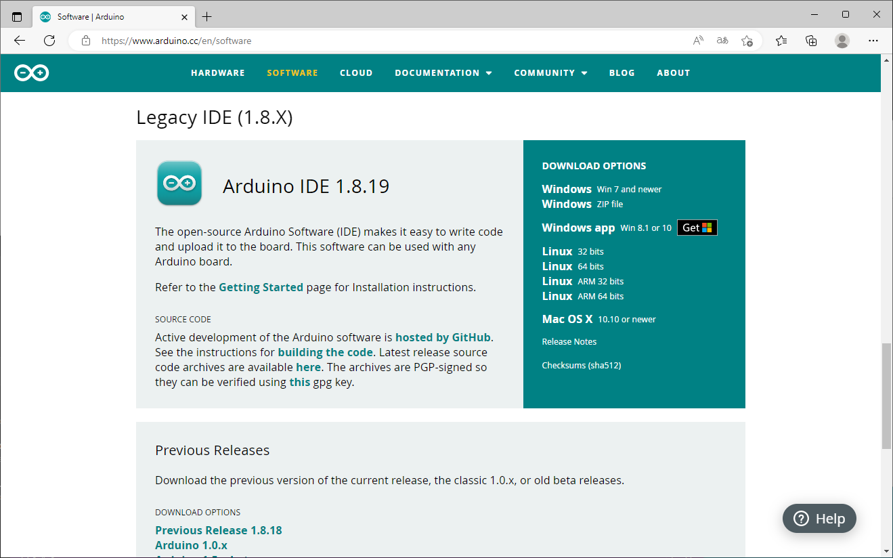
Task: Open the Hardware navigation item
Action: [x=217, y=73]
